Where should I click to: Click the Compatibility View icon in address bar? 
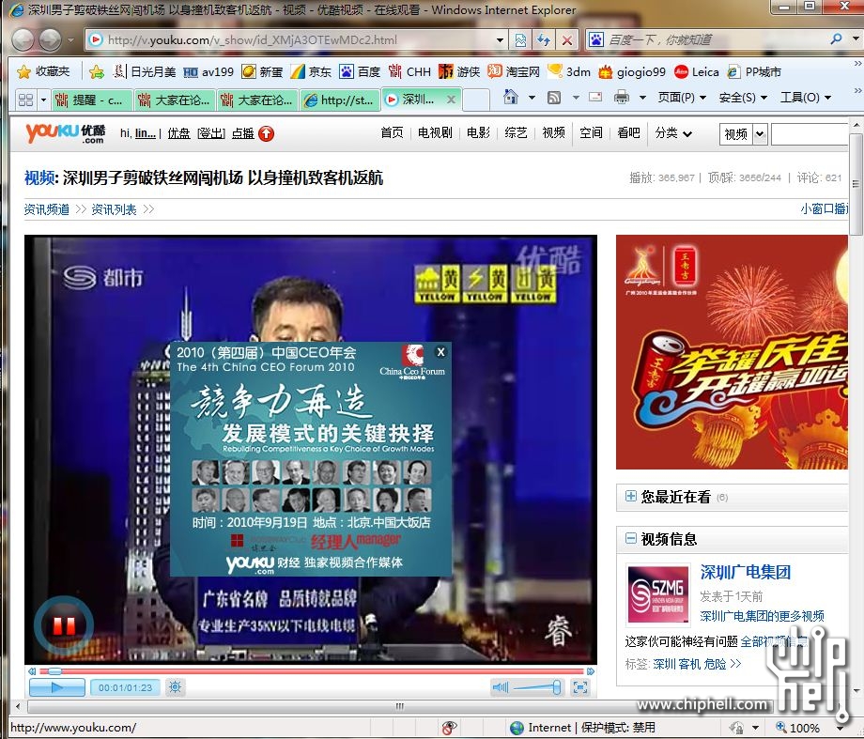tap(520, 40)
